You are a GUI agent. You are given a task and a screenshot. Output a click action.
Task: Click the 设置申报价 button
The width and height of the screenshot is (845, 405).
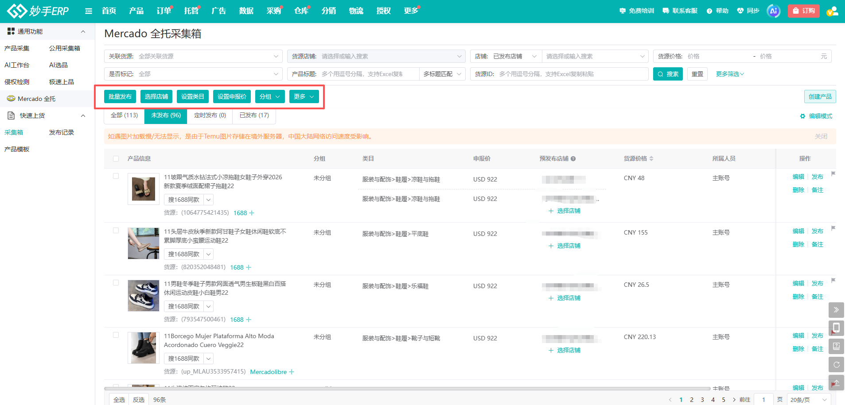[232, 96]
